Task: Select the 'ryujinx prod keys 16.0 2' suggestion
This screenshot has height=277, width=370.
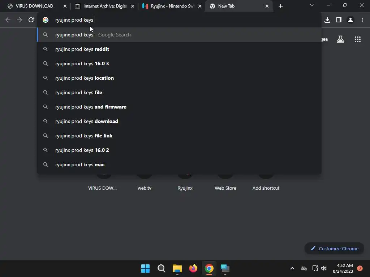Action: coord(179,150)
